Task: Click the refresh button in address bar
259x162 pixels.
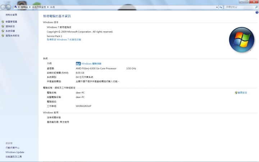Action: (x=221, y=7)
